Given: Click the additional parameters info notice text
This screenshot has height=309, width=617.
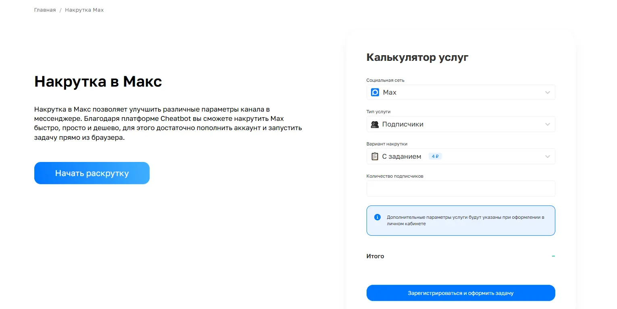Looking at the screenshot, I should [x=465, y=220].
